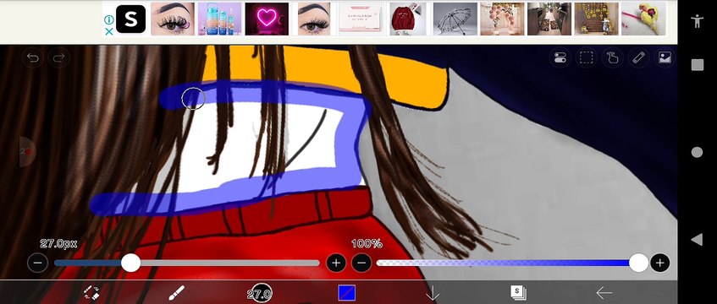Tap the hand gesture tool icon
717x304 pixels.
click(612, 57)
